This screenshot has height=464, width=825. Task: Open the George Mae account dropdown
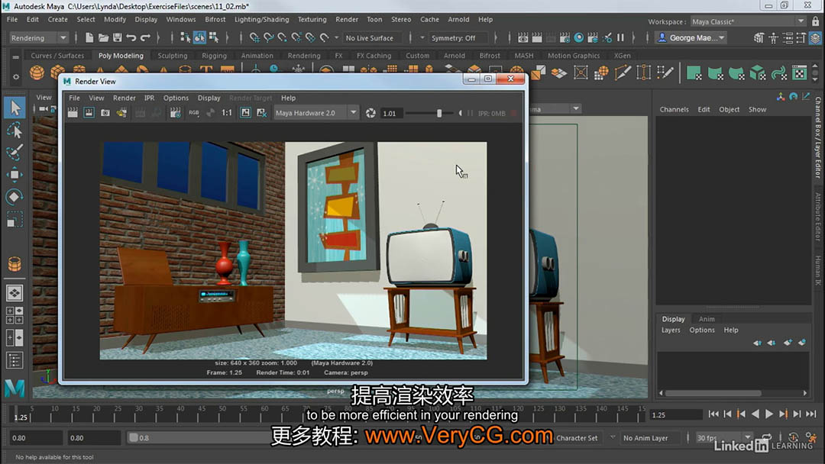691,38
